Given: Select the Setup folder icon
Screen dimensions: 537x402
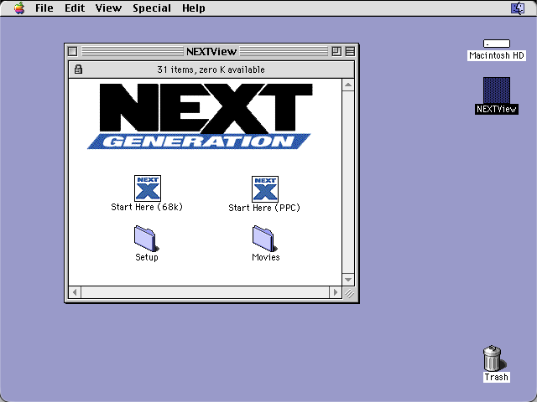Looking at the screenshot, I should click(x=147, y=239).
